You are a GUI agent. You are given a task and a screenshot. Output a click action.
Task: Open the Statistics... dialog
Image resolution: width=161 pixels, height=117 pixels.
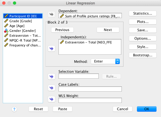(143, 13)
